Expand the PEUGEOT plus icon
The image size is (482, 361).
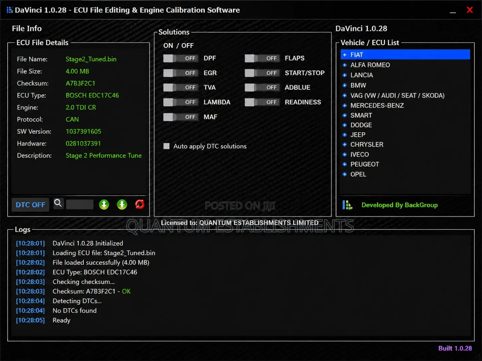(x=345, y=164)
